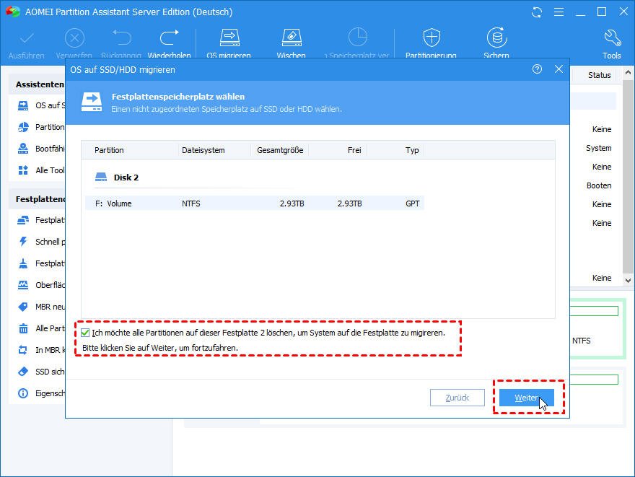Open the hamburger menu in title bar

559,12
